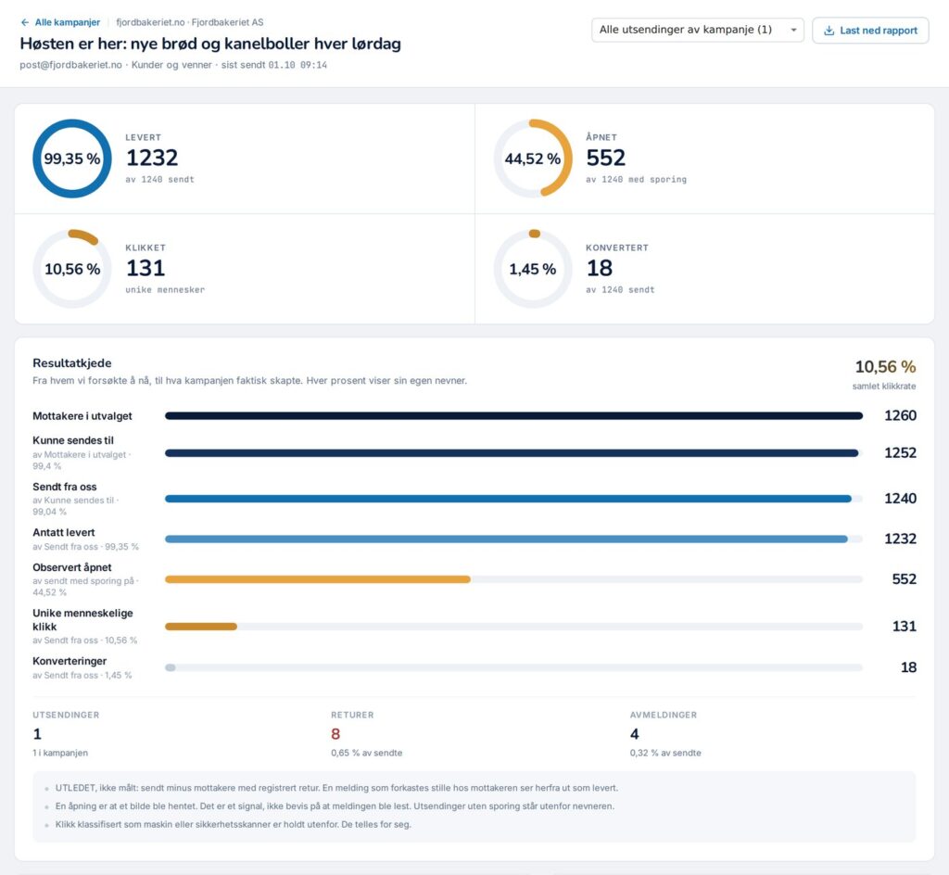The height and width of the screenshot is (875, 949).
Task: Click the Unike menneskelige klikk bar
Action: coord(201,627)
